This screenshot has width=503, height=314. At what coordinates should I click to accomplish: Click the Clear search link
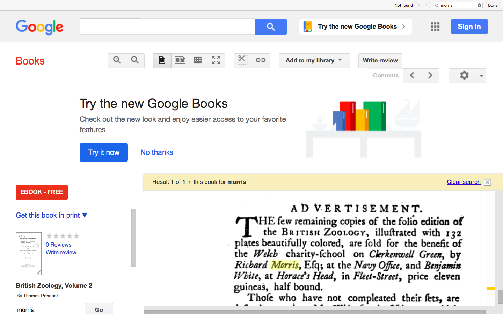[x=464, y=182]
